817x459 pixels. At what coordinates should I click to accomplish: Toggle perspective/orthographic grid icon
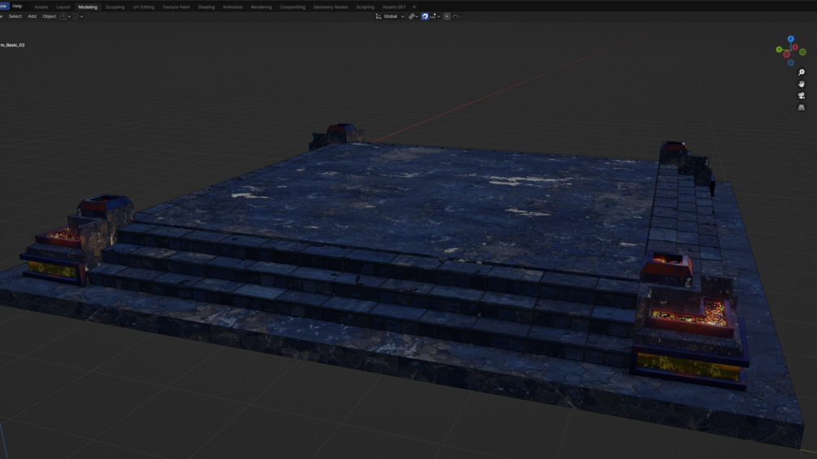pos(802,107)
